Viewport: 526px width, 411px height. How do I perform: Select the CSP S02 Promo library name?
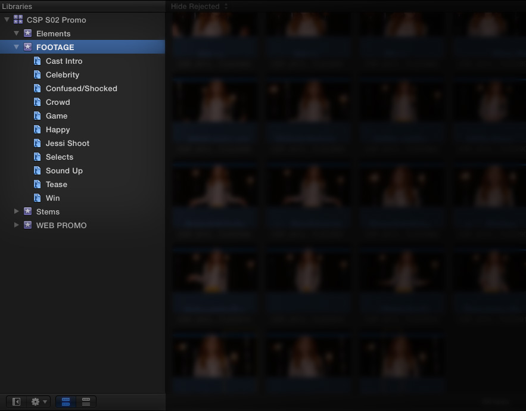(57, 20)
